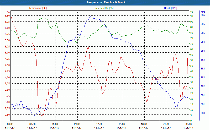
Task: Click the '03:00' time axis label
Action: click(32, 124)
